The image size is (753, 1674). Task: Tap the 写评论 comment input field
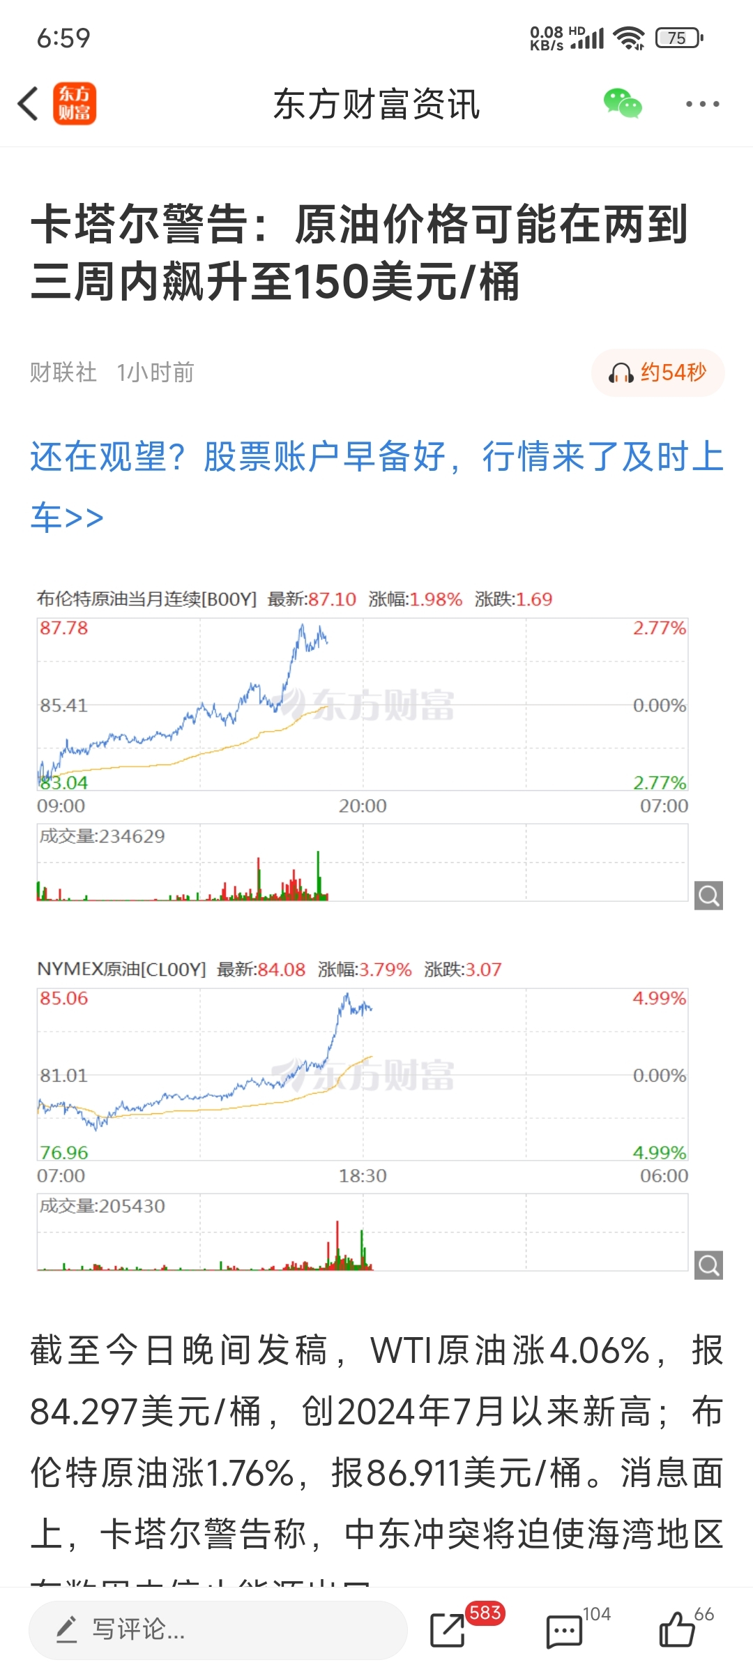tap(218, 1630)
